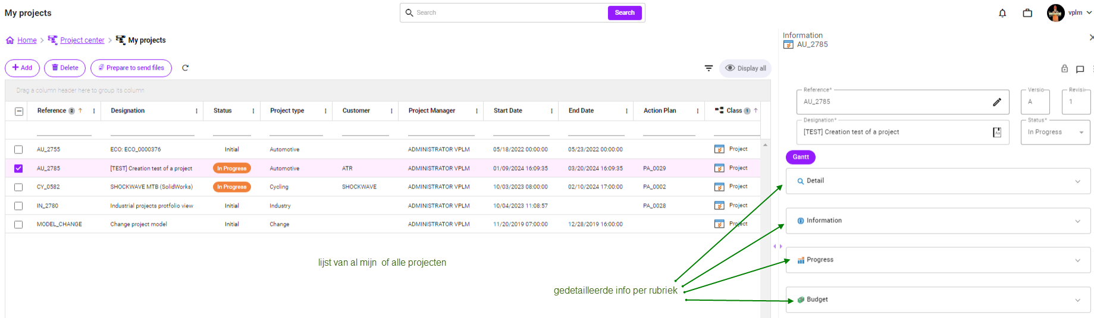The image size is (1094, 318).
Task: Open the comments icon in Information panel
Action: point(1080,69)
